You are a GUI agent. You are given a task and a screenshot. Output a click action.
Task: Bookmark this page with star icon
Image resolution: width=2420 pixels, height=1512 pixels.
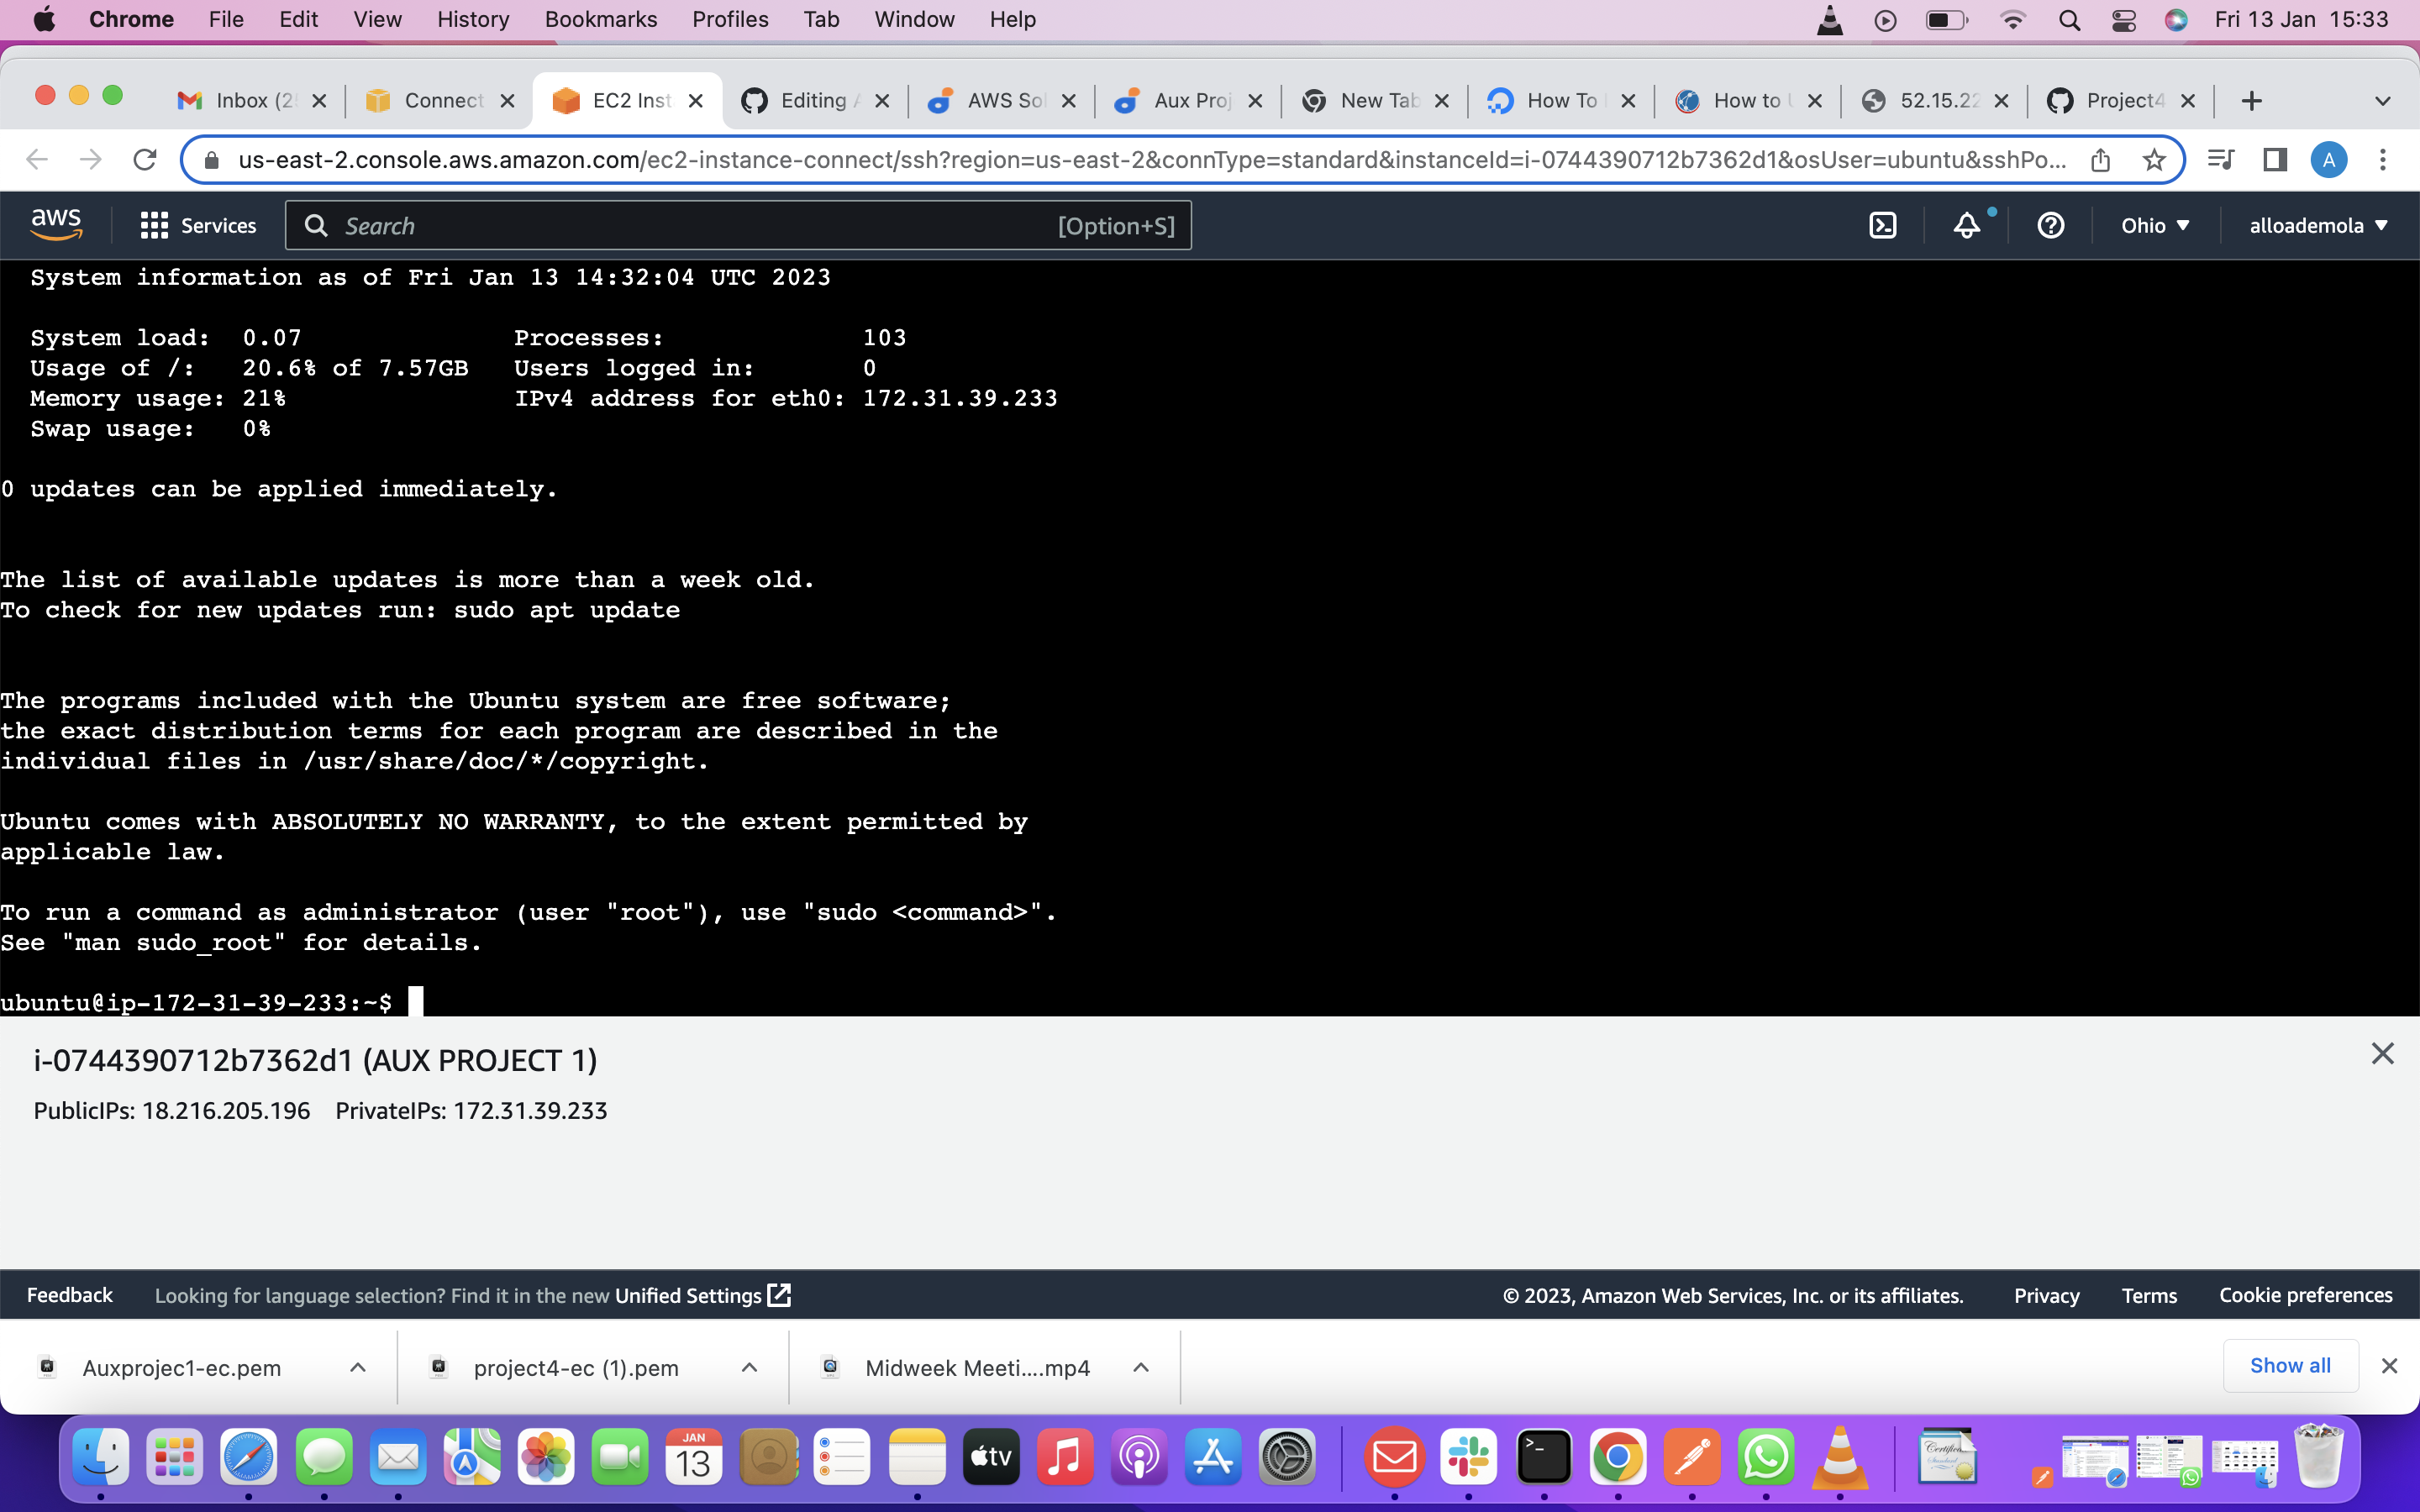[x=2153, y=160]
